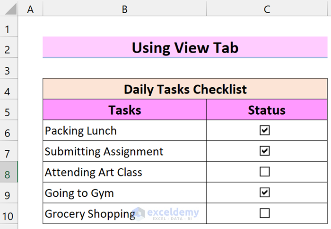Select row 8 header

click(x=8, y=172)
